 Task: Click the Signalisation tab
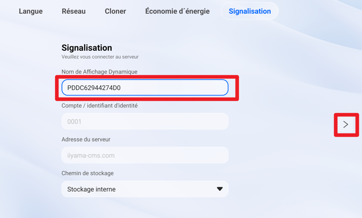pos(249,11)
